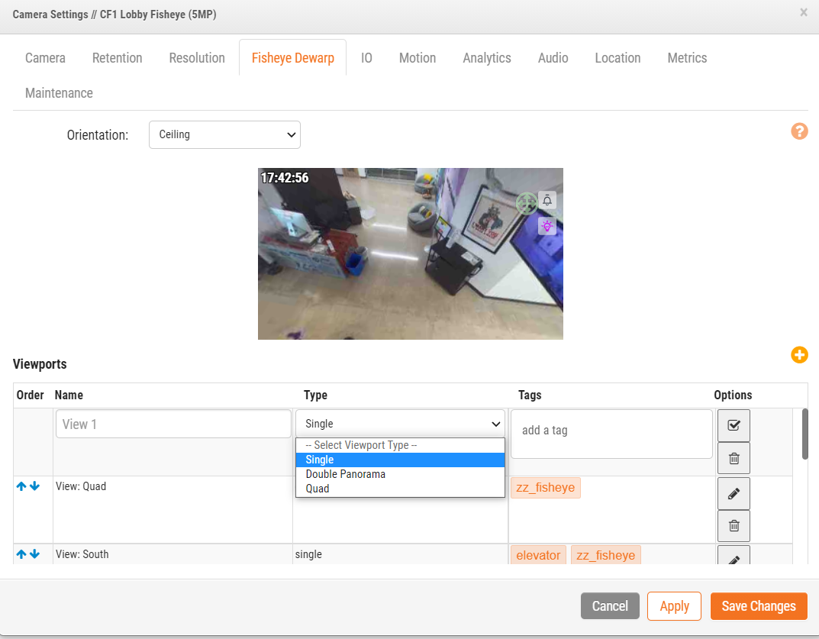Select the Fisheye Dewarp tab
This screenshot has height=639, width=819.
coord(292,57)
